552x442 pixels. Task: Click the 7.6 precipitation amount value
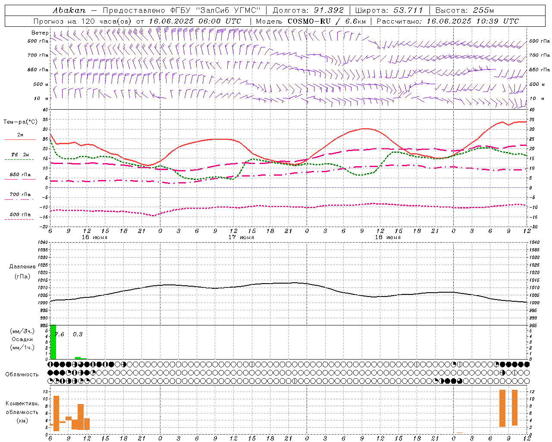click(x=60, y=335)
